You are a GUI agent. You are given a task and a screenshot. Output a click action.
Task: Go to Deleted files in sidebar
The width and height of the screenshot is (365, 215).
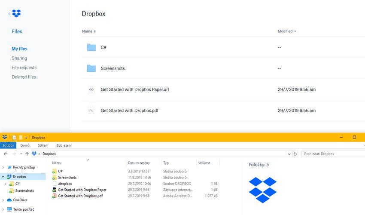(x=24, y=77)
